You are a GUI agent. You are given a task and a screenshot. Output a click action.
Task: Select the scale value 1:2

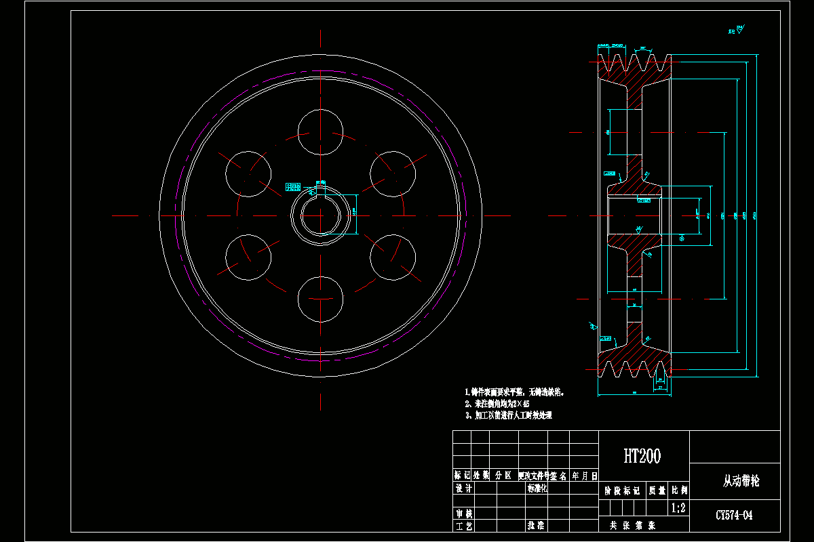(678, 507)
